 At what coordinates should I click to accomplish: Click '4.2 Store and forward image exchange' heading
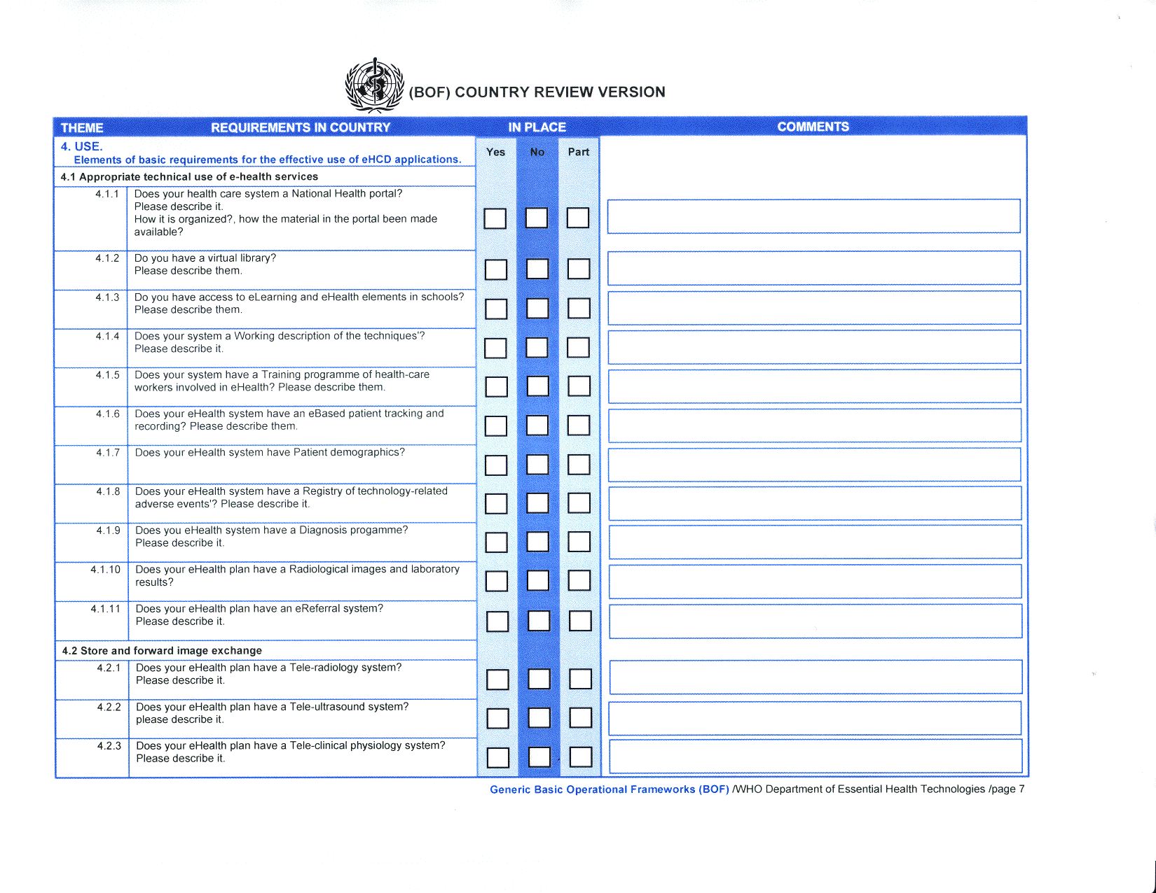[x=162, y=651]
